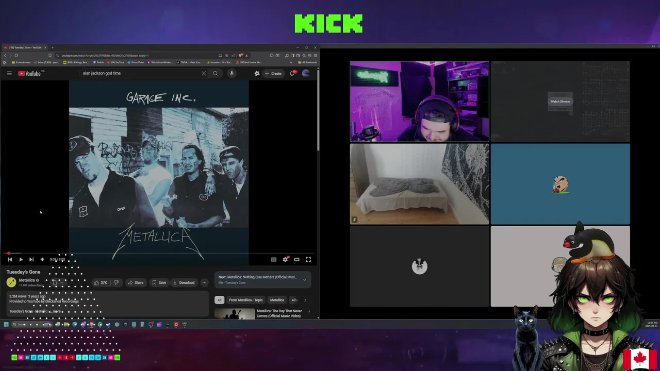Click the Create button on YouTube
The image size is (660, 371).
(x=273, y=73)
